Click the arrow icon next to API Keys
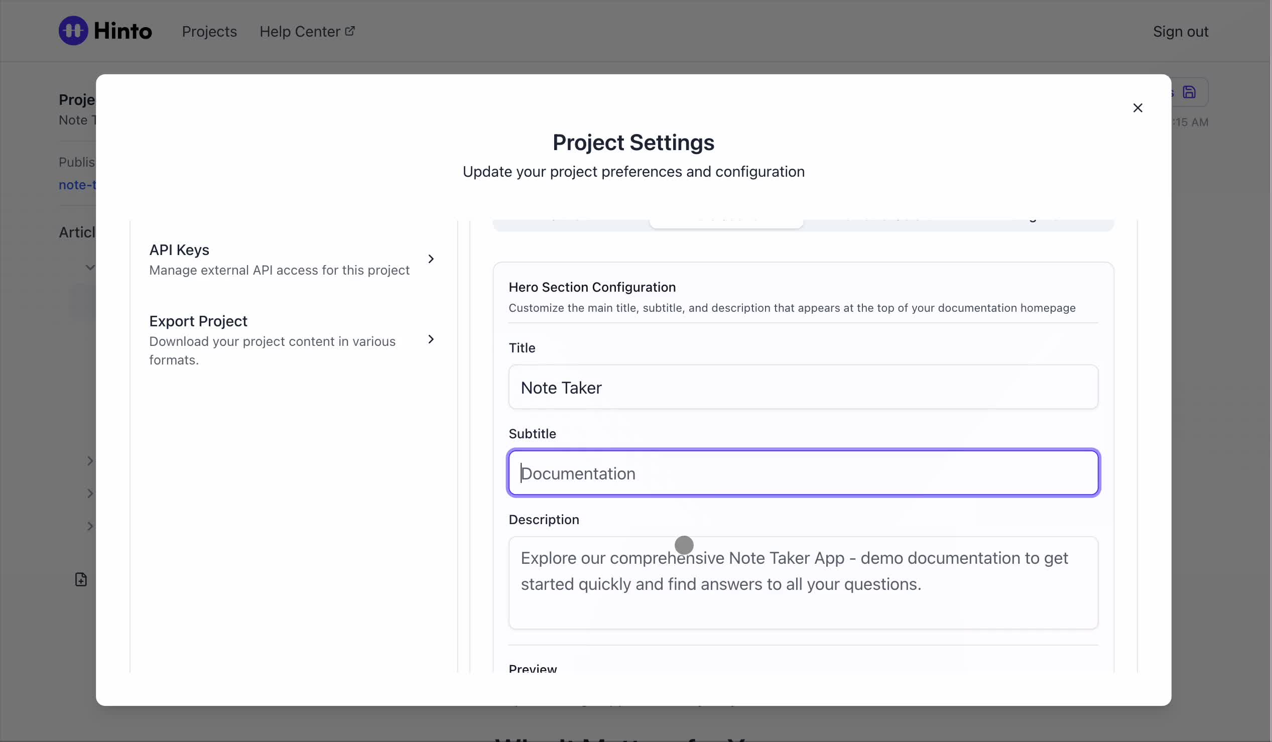 [x=431, y=259]
